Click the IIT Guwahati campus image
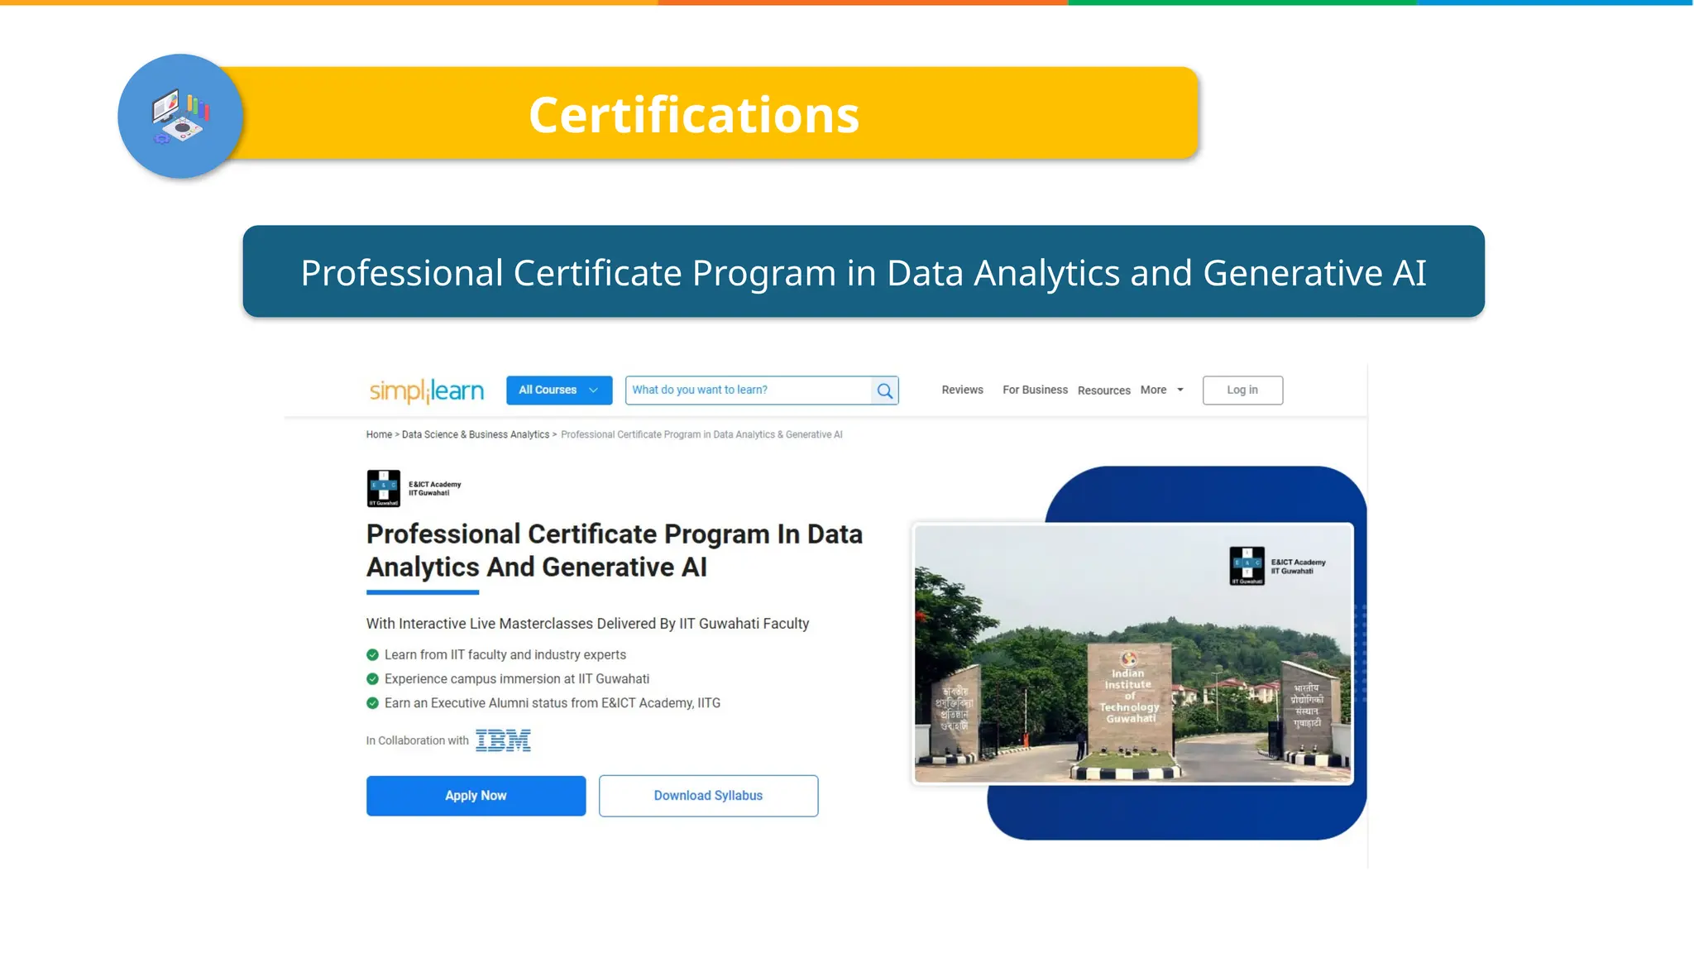 coord(1133,654)
